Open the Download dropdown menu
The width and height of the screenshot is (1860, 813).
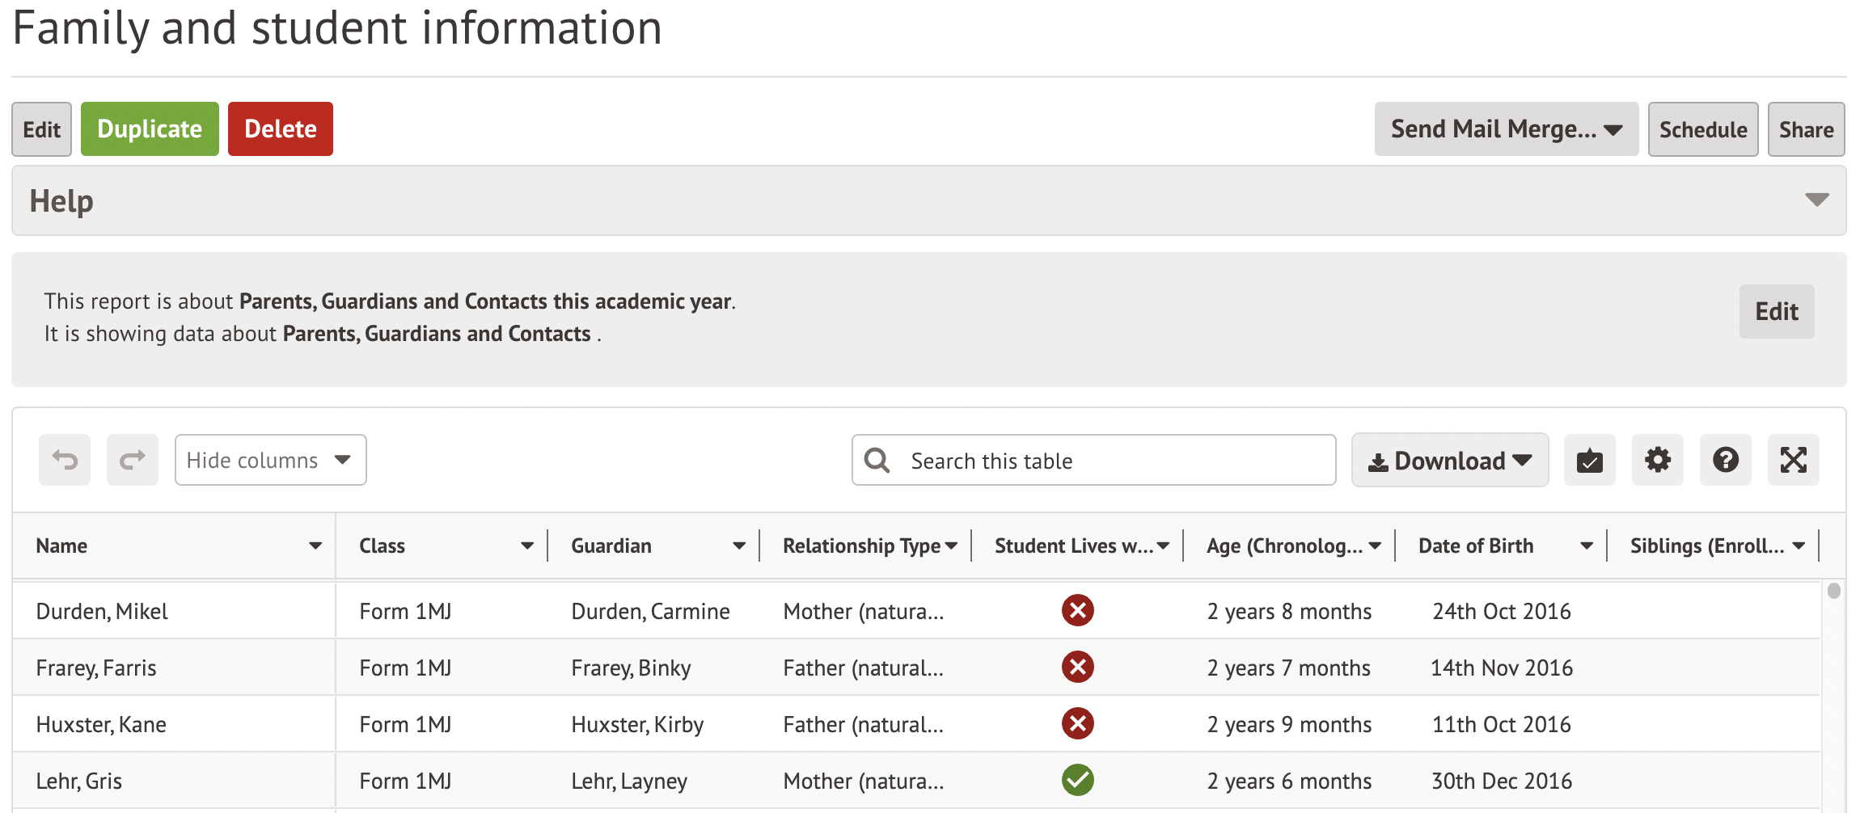tap(1449, 461)
